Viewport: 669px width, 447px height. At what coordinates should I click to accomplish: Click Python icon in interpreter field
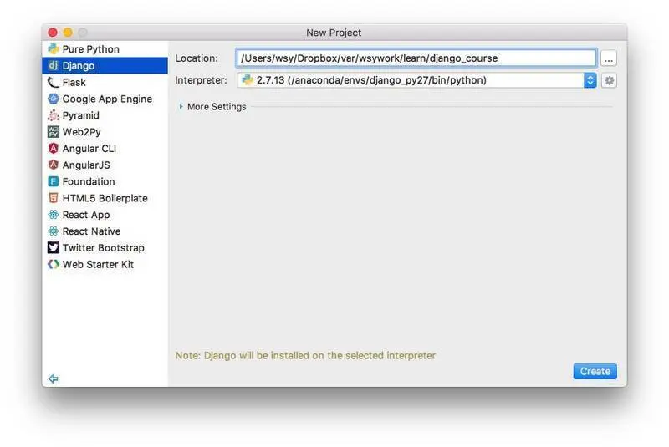point(248,80)
